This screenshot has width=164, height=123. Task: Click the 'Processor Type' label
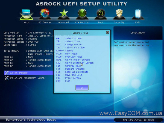[x=13, y=36]
